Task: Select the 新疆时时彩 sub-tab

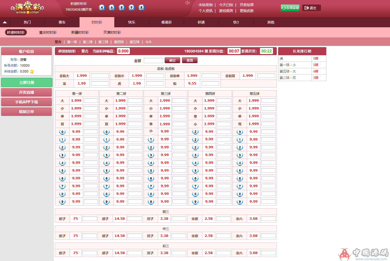Action: (x=80, y=32)
